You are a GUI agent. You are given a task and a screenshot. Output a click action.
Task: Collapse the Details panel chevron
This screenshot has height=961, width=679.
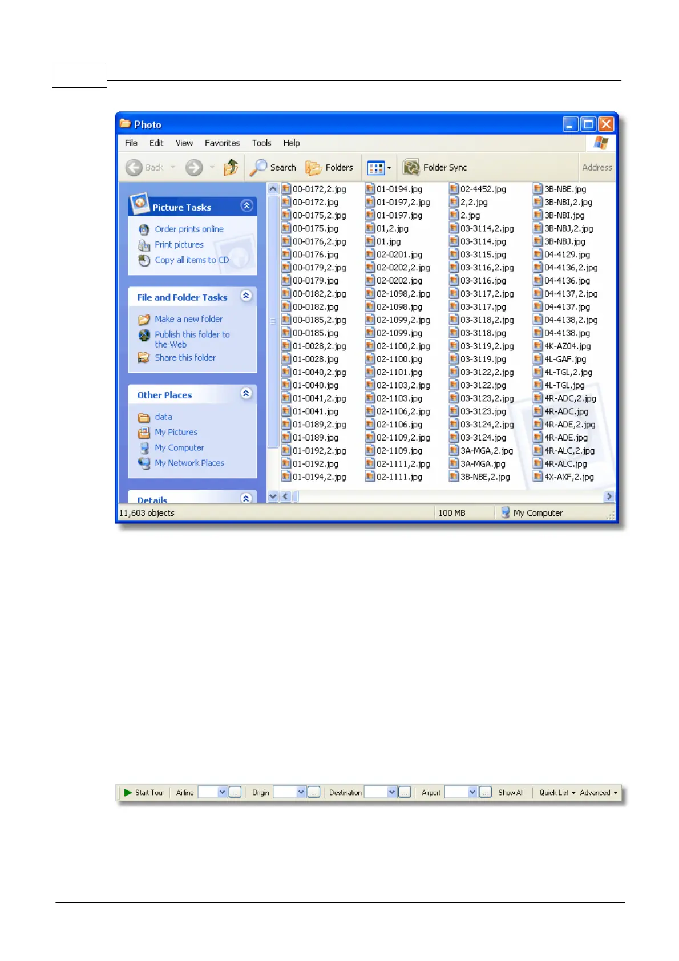tap(246, 498)
